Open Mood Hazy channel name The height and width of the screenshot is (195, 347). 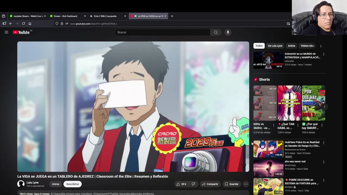(x=290, y=165)
